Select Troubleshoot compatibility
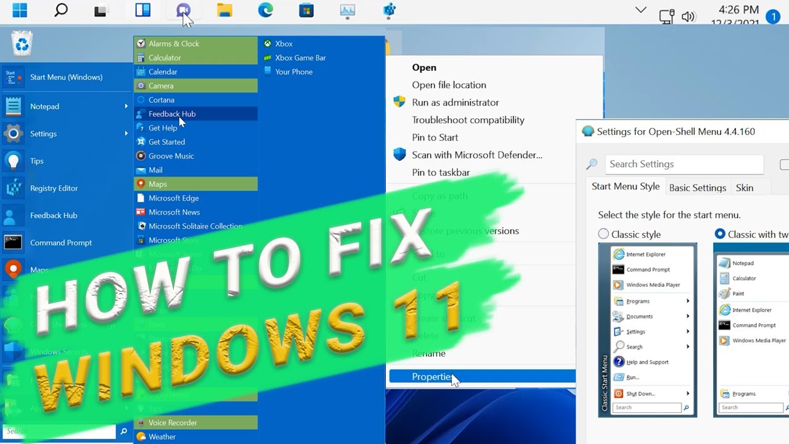Image resolution: width=789 pixels, height=444 pixels. [x=468, y=120]
